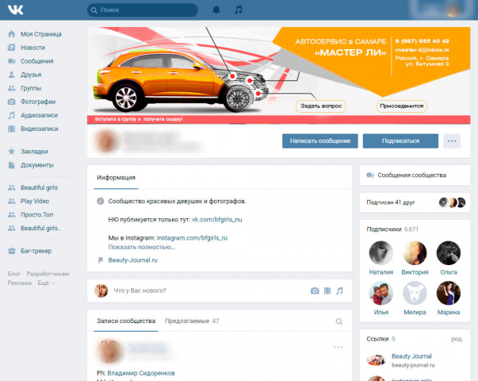Open the notifications bell icon
The width and height of the screenshot is (478, 381).
pyautogui.click(x=216, y=10)
